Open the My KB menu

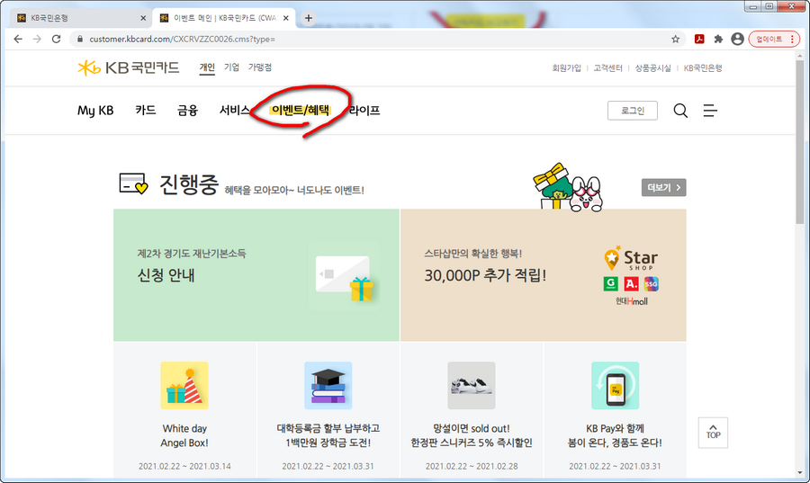coord(95,111)
